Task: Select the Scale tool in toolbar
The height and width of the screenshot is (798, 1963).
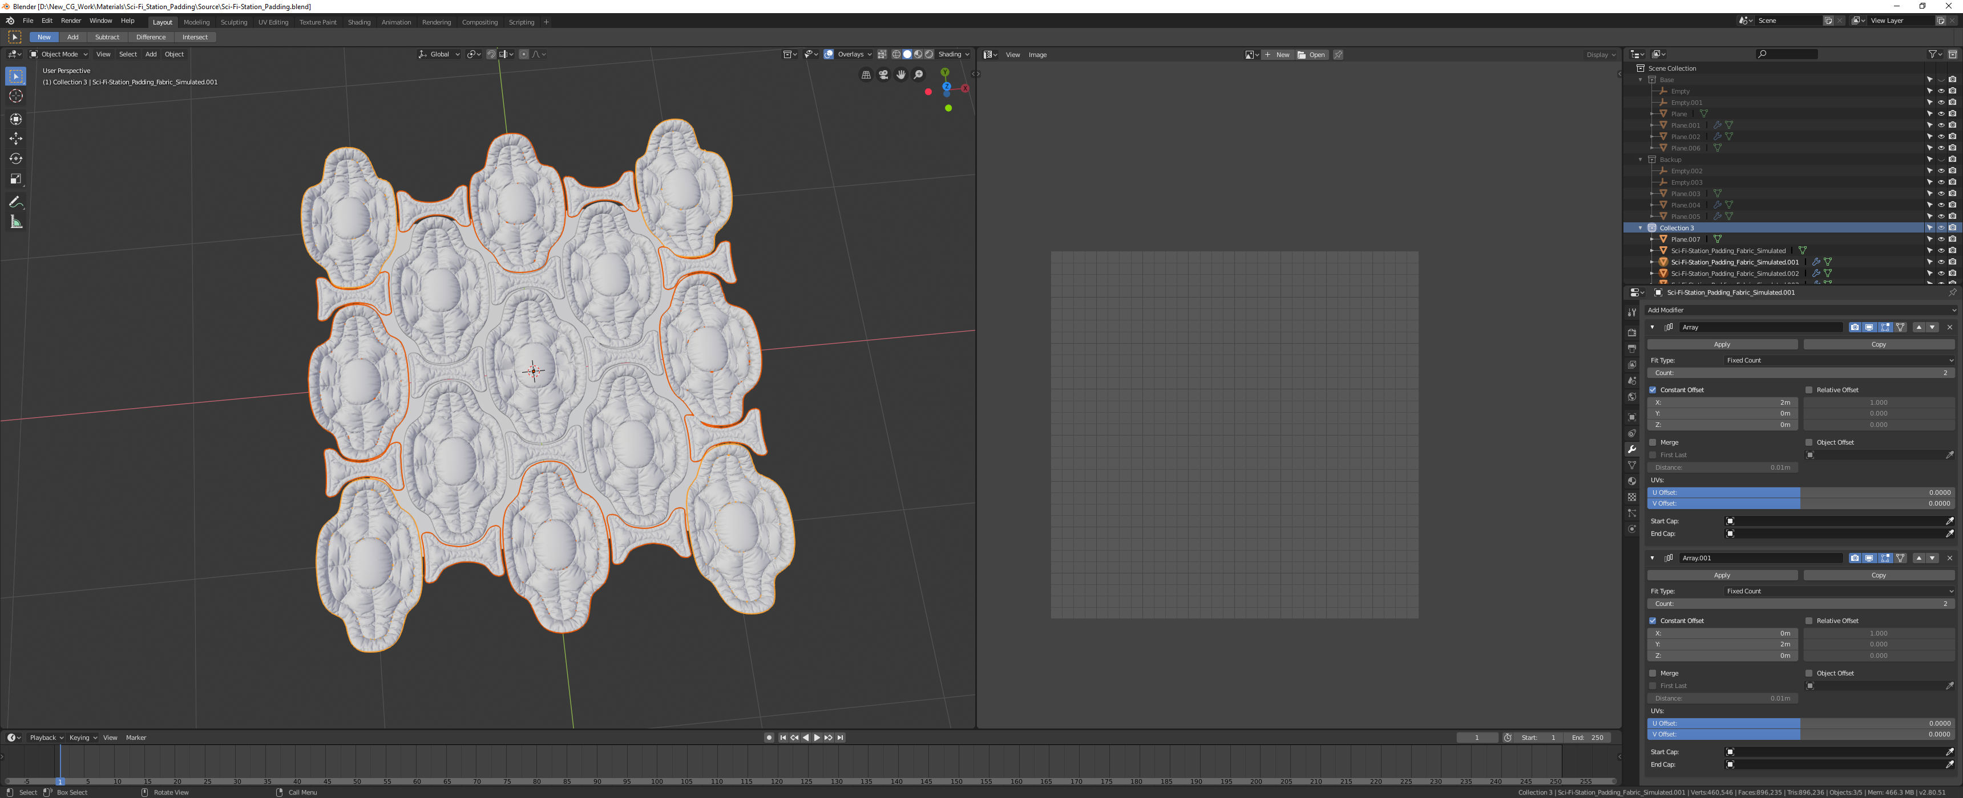Action: pos(16,179)
